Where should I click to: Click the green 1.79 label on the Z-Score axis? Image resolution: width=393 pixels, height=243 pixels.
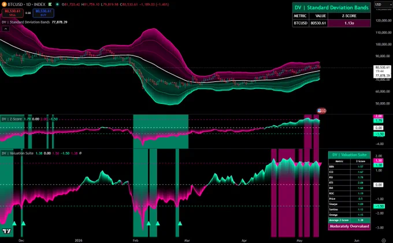[378, 121]
